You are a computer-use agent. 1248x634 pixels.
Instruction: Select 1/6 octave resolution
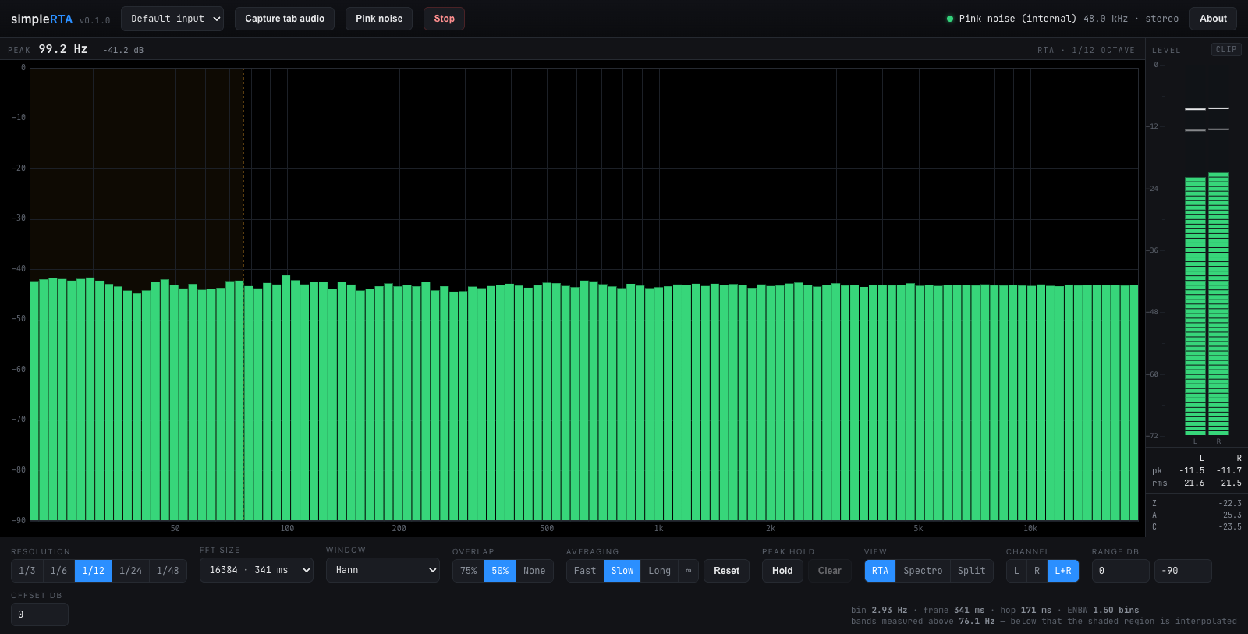pos(58,571)
